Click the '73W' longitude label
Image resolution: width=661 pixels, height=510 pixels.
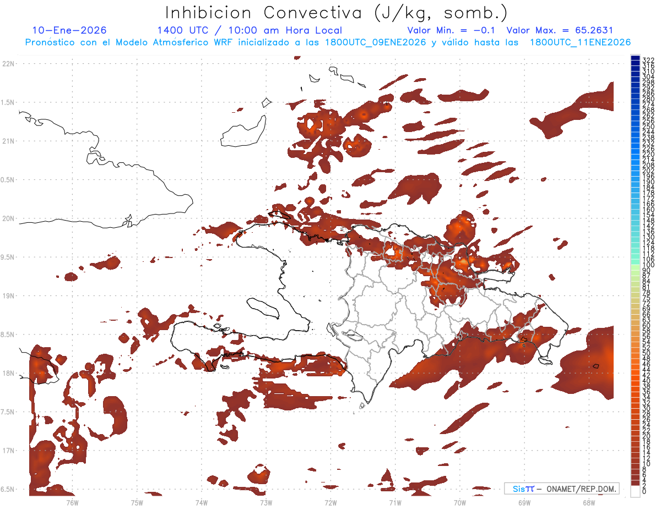[x=266, y=502]
